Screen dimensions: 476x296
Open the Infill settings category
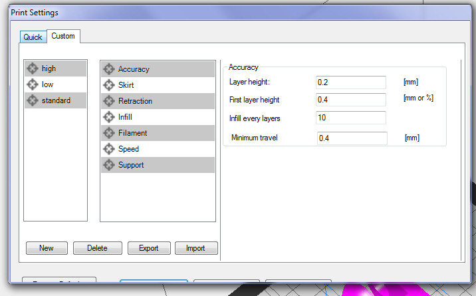pyautogui.click(x=158, y=117)
